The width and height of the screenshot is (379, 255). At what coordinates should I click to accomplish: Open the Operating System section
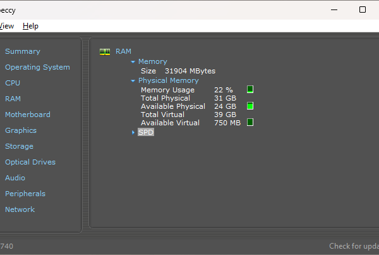[37, 67]
